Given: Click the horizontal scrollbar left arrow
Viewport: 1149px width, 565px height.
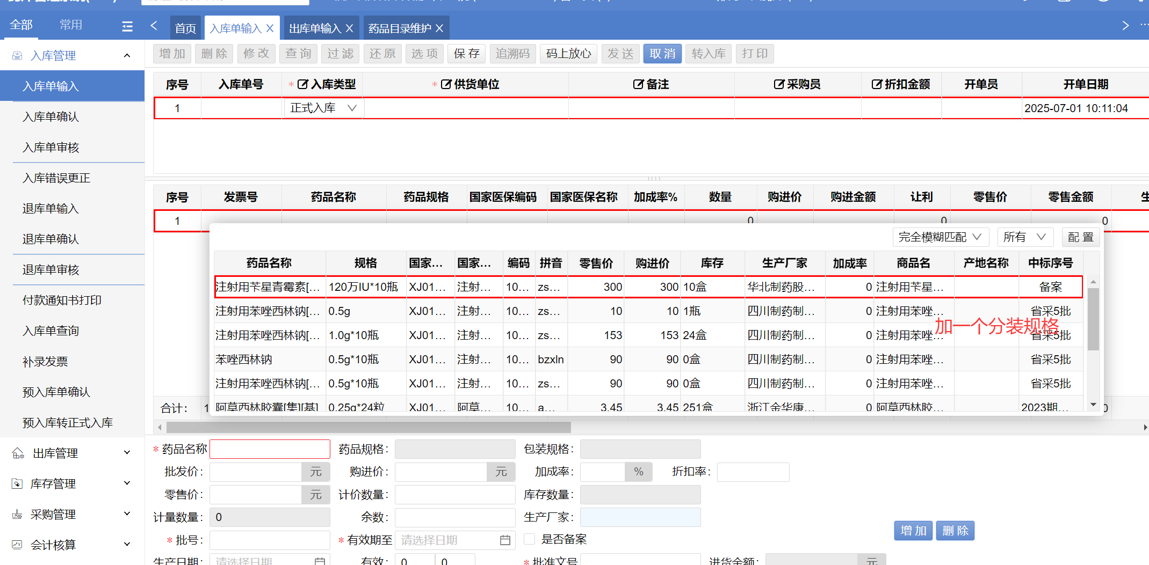Looking at the screenshot, I should pyautogui.click(x=160, y=428).
